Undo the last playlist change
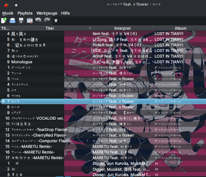Image resolution: width=206 pixels, height=177 pixels. [38, 20]
